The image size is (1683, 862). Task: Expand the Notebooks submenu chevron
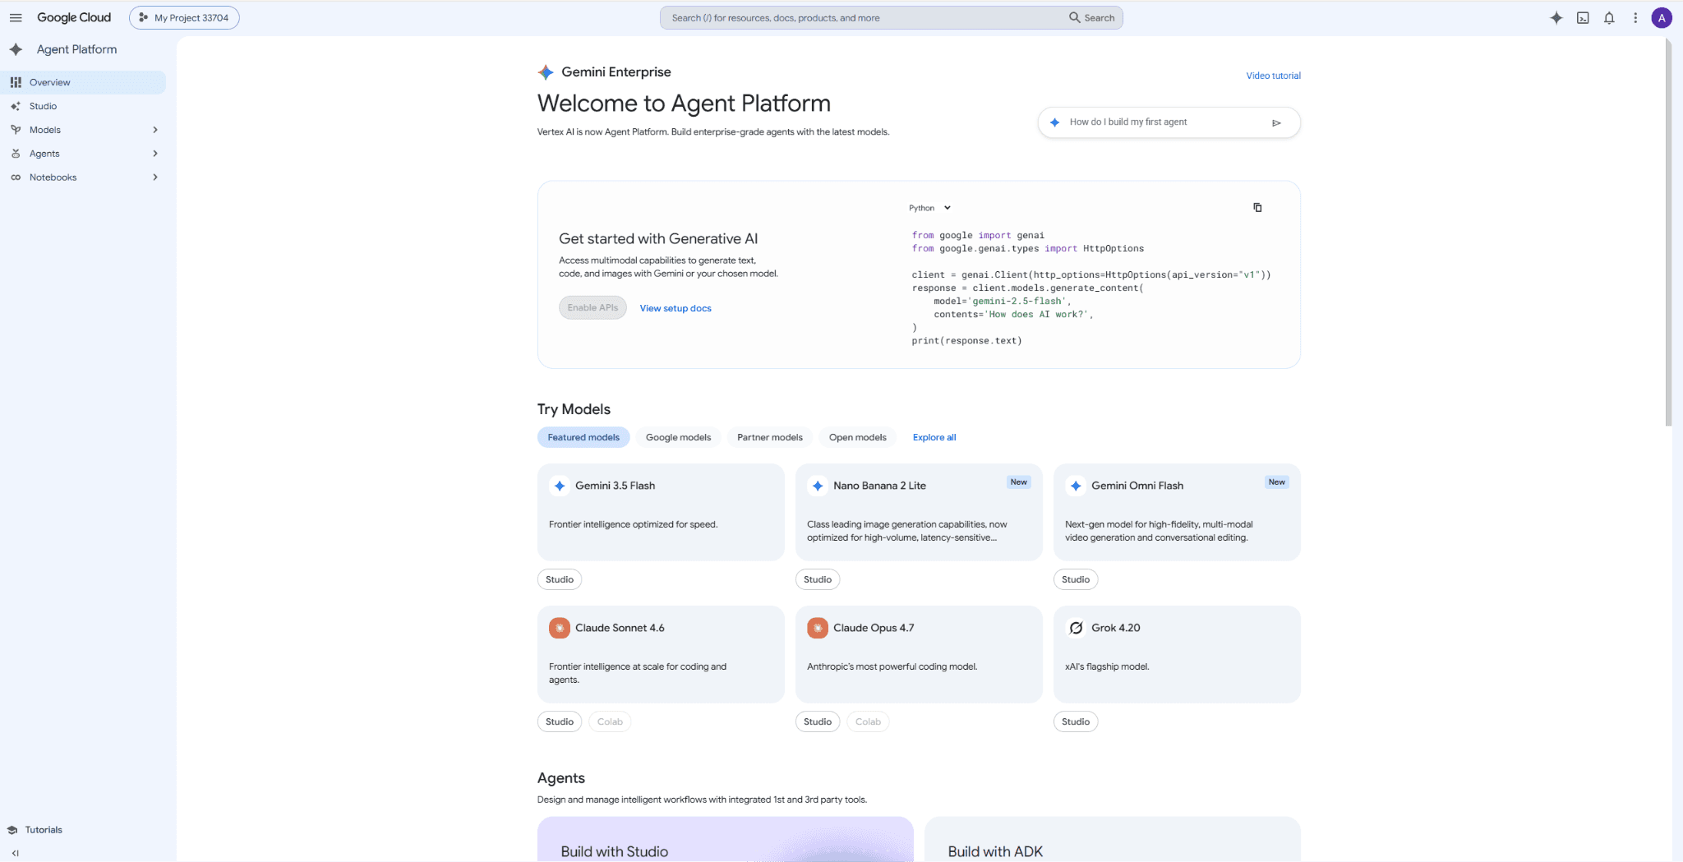tap(155, 177)
